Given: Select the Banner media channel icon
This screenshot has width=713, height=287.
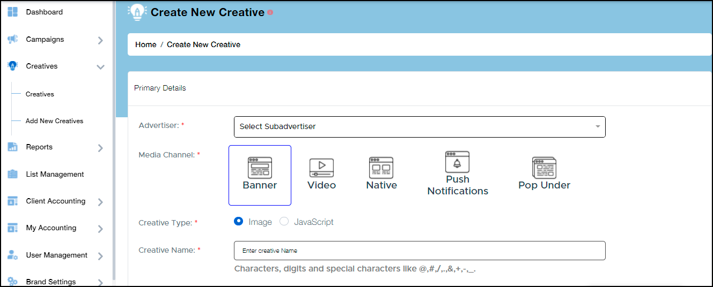Looking at the screenshot, I should point(260,168).
